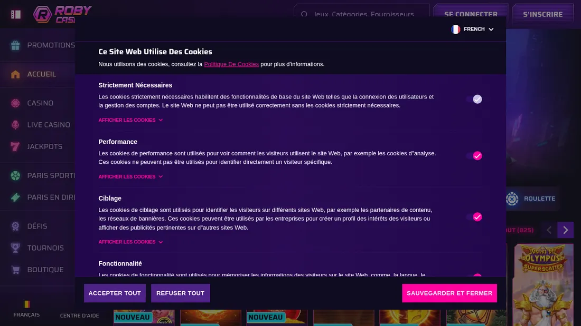Disable the Performance cookies switch
The height and width of the screenshot is (326, 581).
(474, 155)
